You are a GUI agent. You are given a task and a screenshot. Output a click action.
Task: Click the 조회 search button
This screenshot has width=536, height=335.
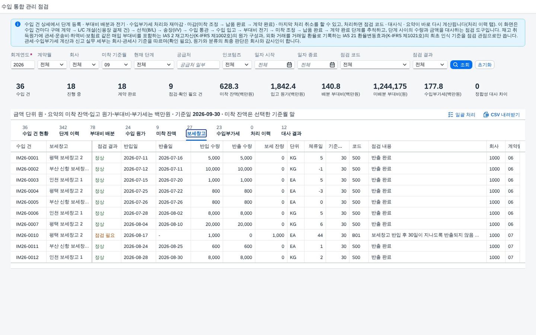tap(461, 65)
